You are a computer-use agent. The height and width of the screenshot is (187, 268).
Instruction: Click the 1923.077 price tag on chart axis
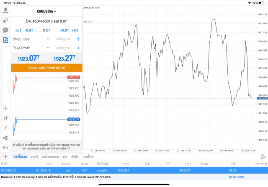(x=262, y=98)
